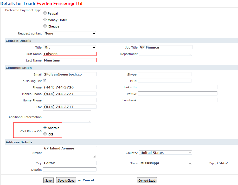Select Android as Cell Phone OS
This screenshot has height=185, width=238.
tap(45, 127)
